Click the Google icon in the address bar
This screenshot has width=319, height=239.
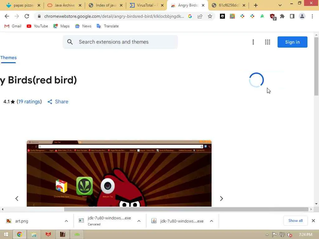(x=190, y=16)
